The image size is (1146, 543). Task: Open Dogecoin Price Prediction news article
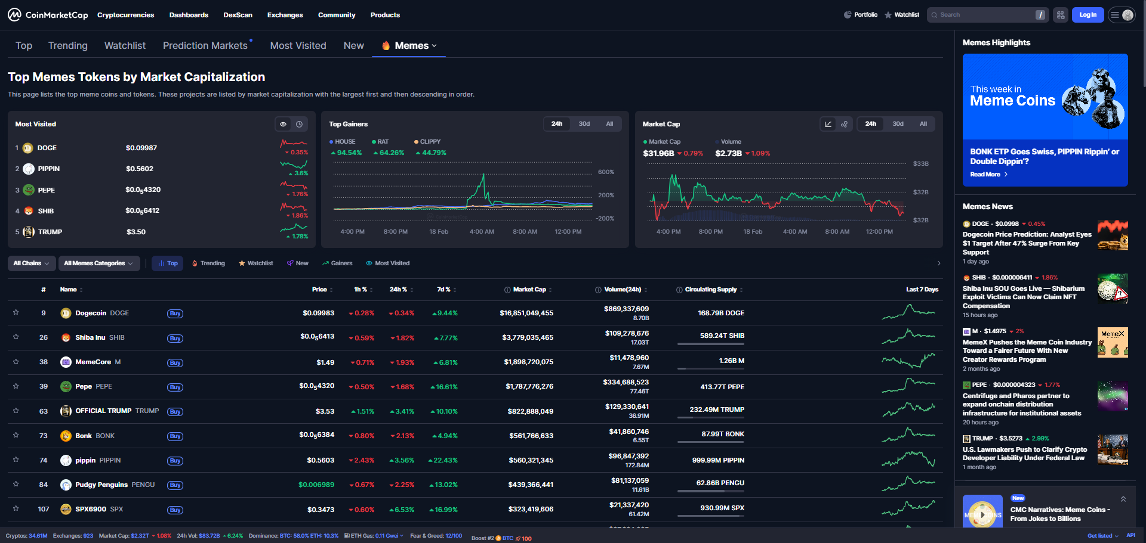1027,243
